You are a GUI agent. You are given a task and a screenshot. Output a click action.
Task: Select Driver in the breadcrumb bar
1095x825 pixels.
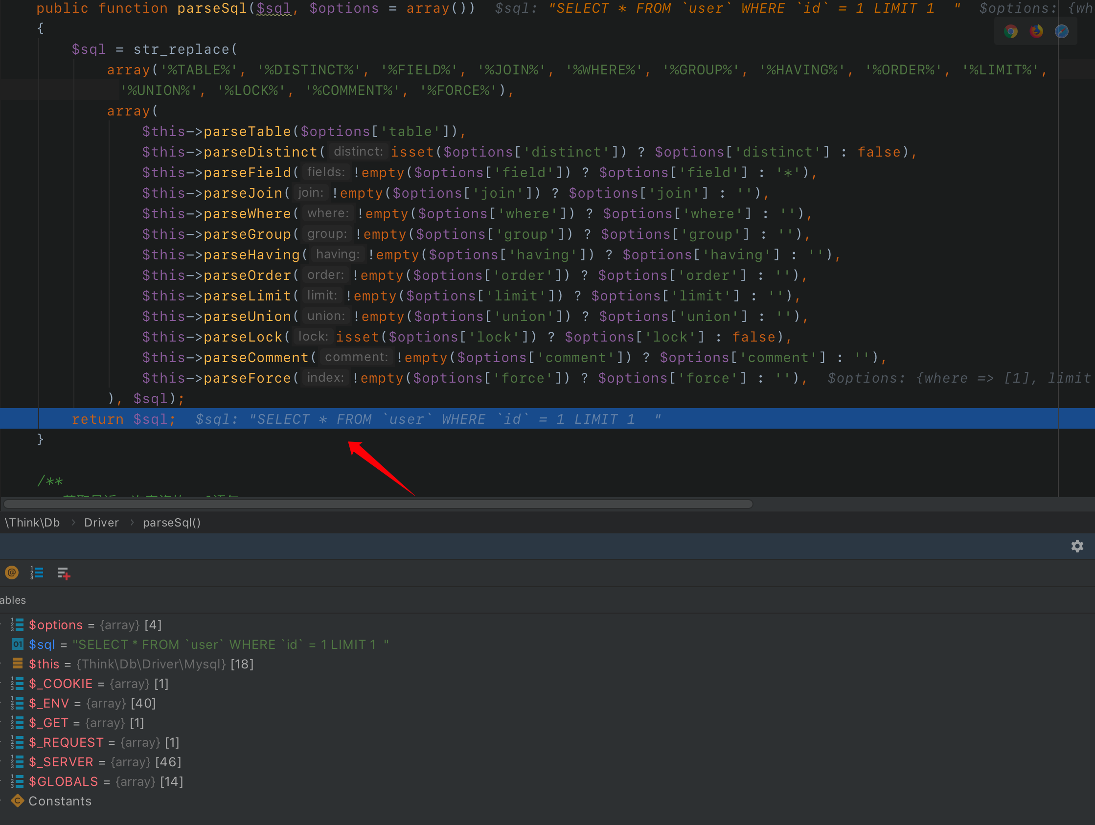101,522
